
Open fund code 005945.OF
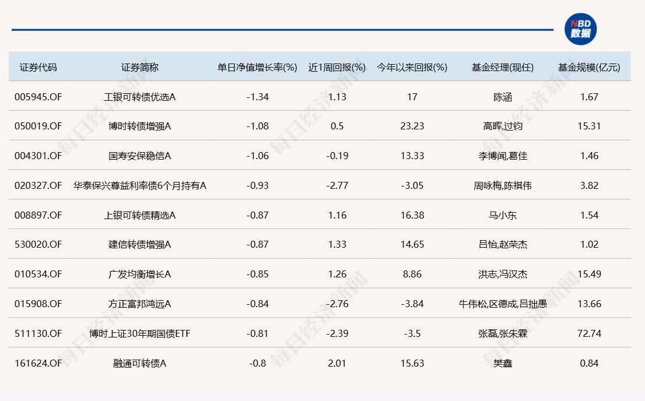point(38,97)
